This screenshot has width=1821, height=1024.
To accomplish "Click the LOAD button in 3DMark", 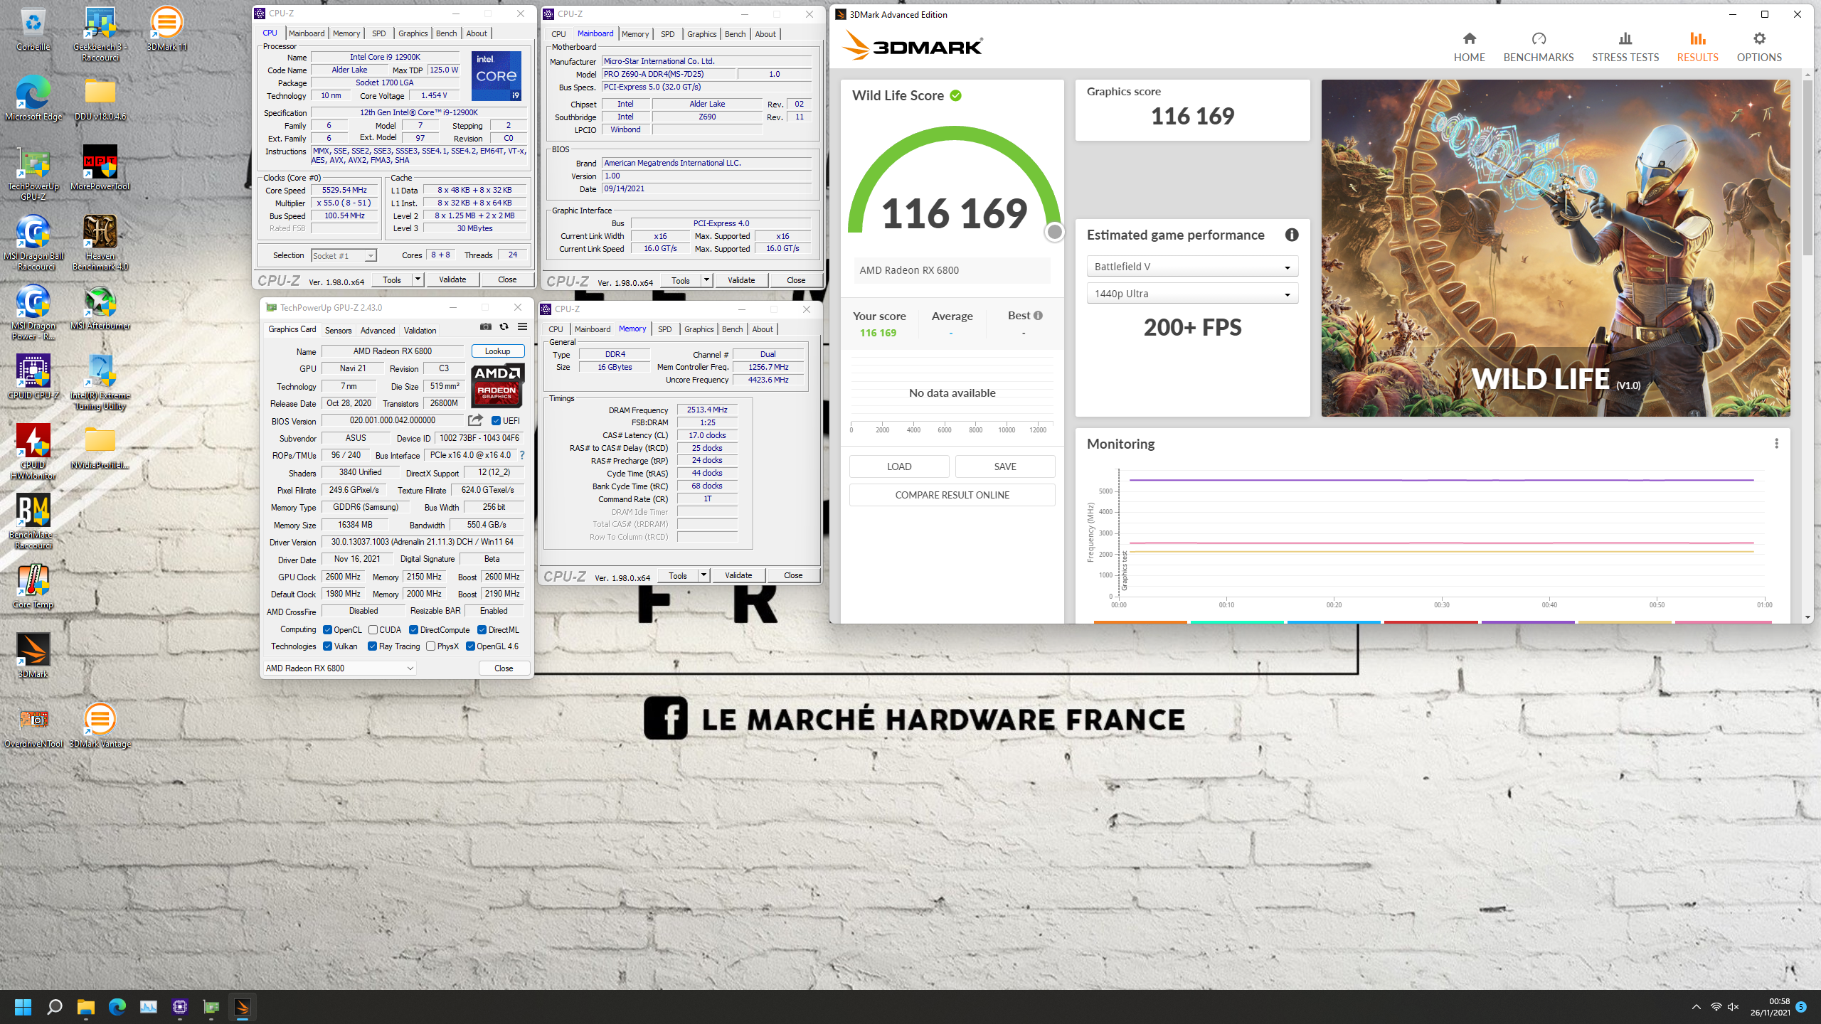I will (x=899, y=466).
